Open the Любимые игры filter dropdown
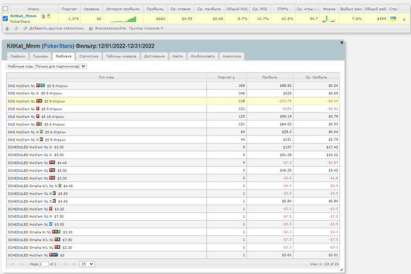Viewport: 411px width, 274px height. pyautogui.click(x=46, y=66)
